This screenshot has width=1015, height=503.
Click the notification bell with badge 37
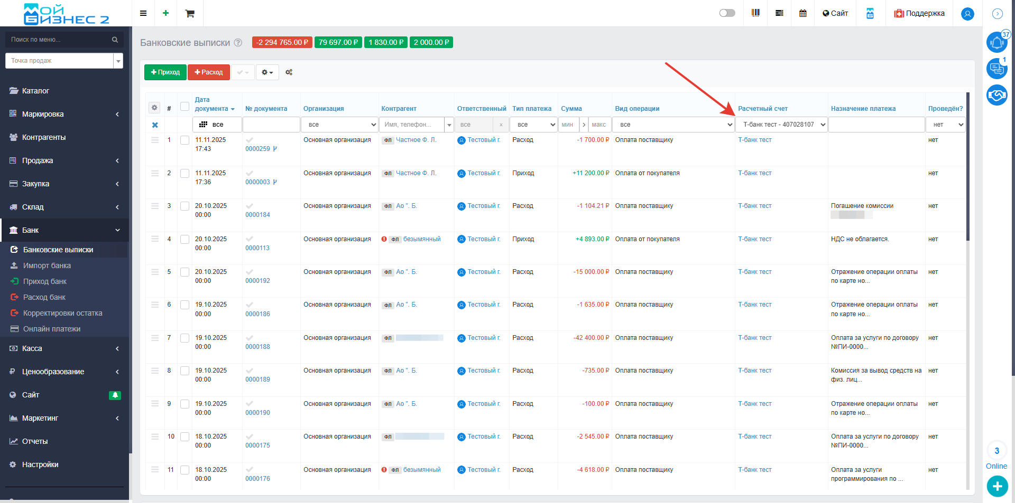coord(996,42)
